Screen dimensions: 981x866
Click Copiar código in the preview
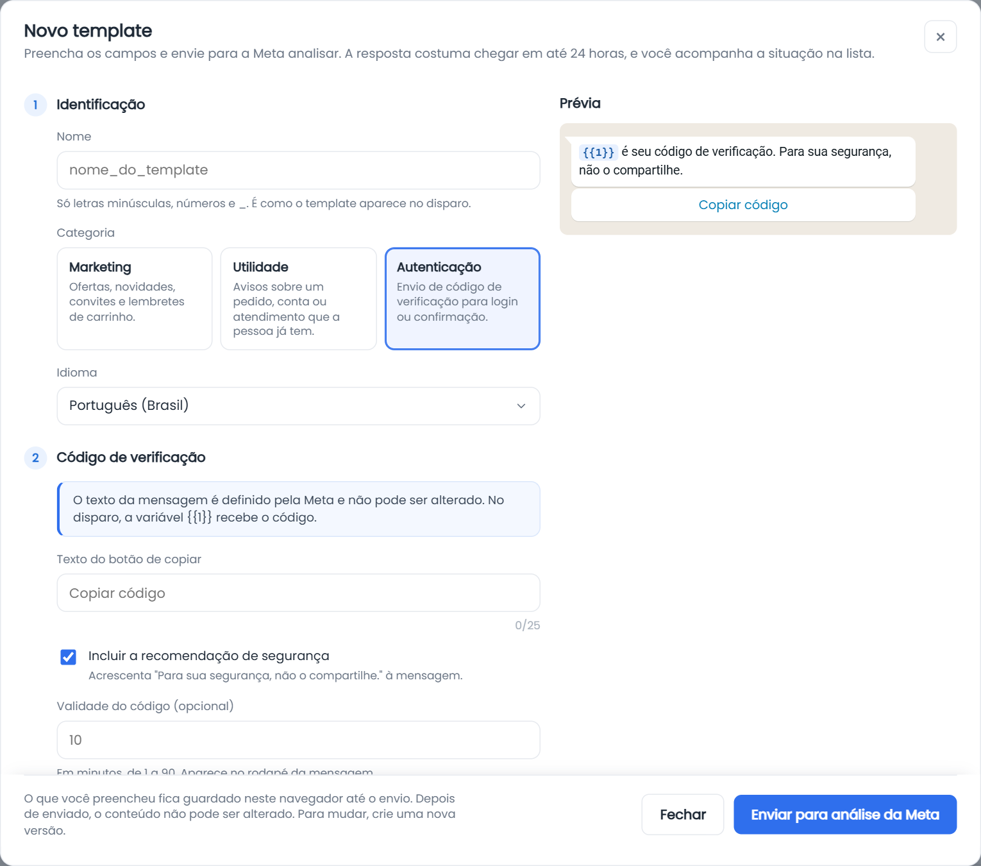(743, 205)
